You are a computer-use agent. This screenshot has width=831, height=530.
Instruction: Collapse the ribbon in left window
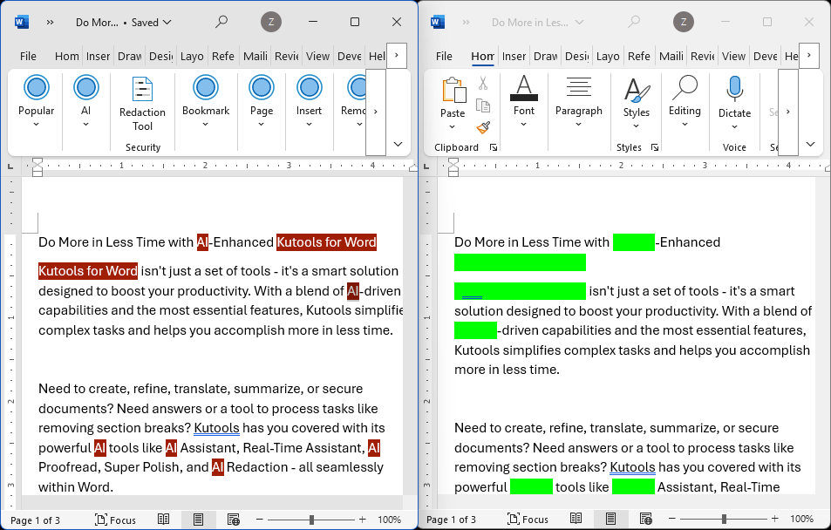(398, 144)
